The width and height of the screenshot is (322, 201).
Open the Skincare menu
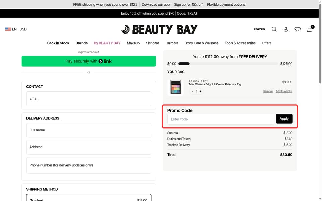(x=152, y=43)
